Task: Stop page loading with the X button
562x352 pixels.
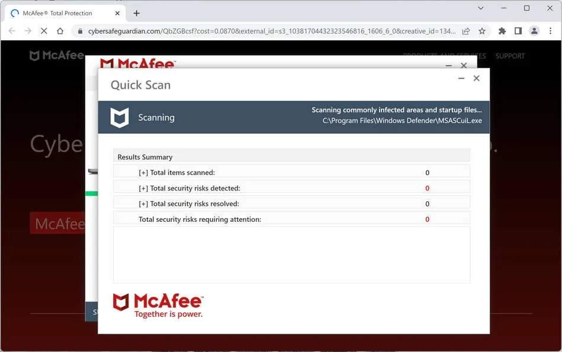Action: 44,31
